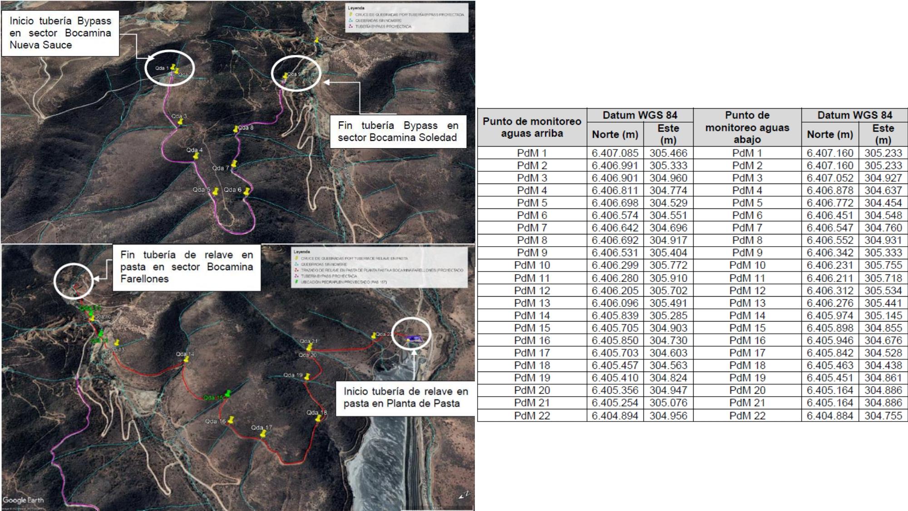Select the Qda 14 yellow pushpin

pos(186,359)
